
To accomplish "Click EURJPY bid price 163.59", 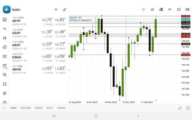I will (x=47, y=44).
